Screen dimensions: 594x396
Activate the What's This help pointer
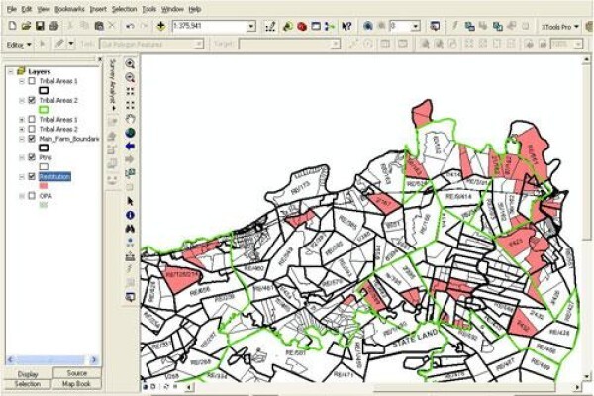[346, 26]
